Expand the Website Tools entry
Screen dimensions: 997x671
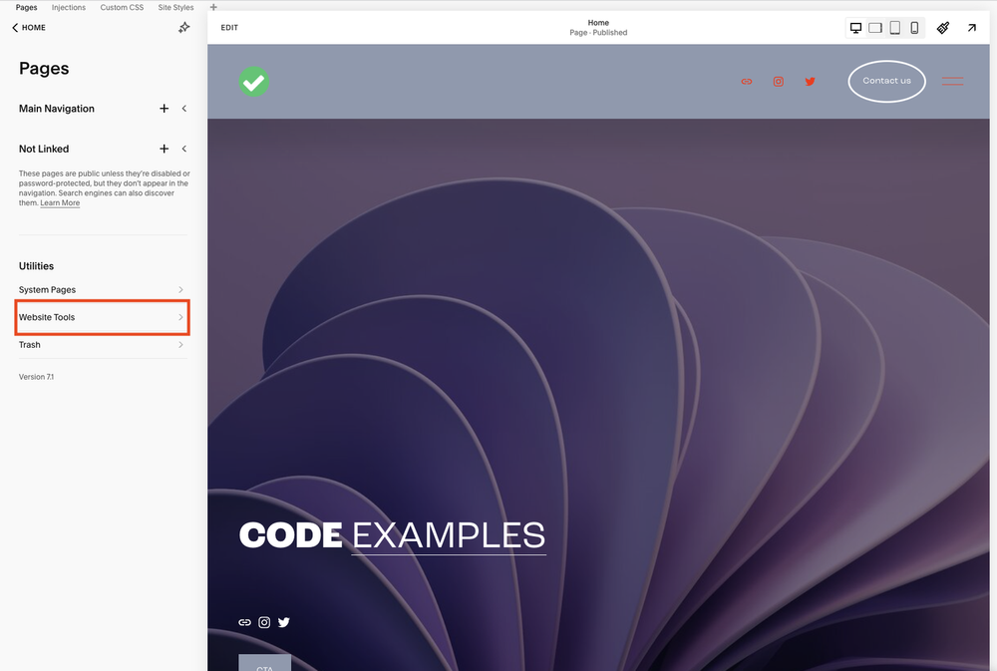pos(102,317)
